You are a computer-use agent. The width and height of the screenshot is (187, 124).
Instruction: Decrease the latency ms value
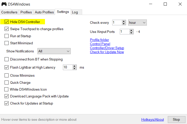click(x=75, y=69)
